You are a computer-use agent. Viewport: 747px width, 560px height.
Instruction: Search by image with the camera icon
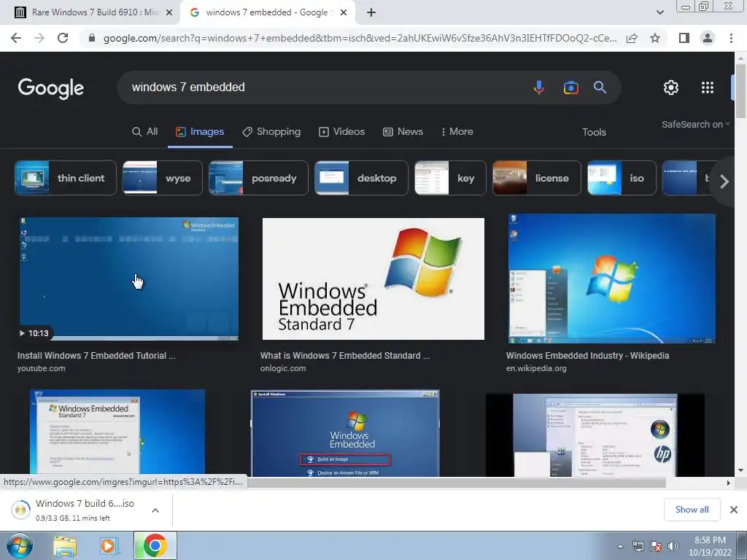[570, 87]
